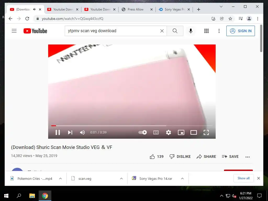Open the taskbar clock and date
Screen dimensions: 268x201
point(246,196)
